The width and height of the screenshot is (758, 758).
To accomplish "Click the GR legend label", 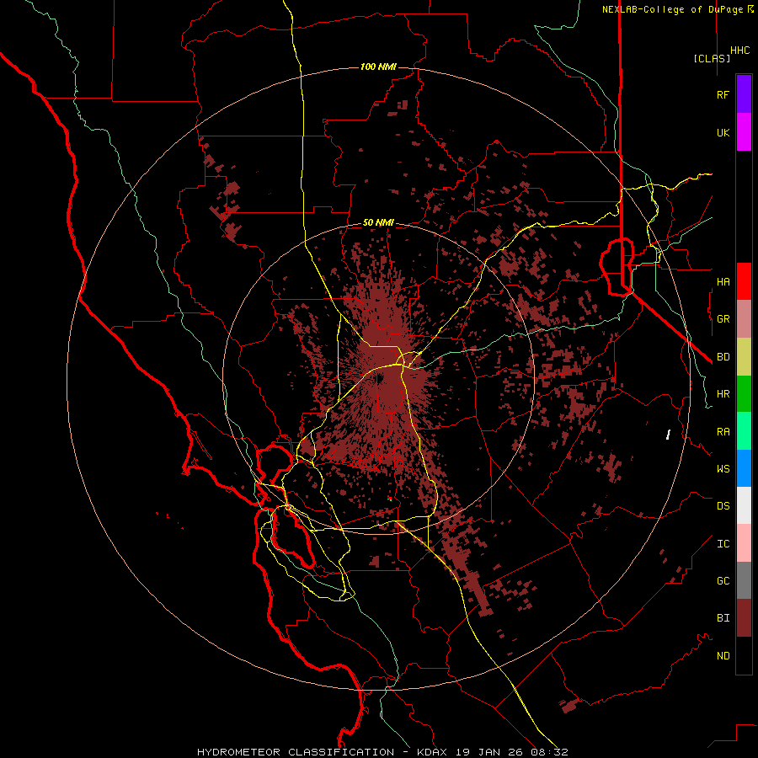I will click(723, 319).
